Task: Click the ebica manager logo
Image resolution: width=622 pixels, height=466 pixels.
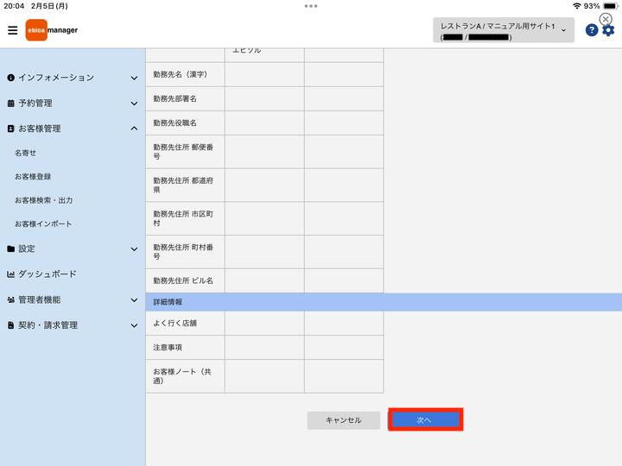Action: point(52,30)
